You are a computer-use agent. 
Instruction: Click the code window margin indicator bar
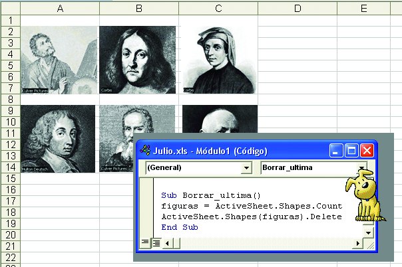click(x=146, y=208)
